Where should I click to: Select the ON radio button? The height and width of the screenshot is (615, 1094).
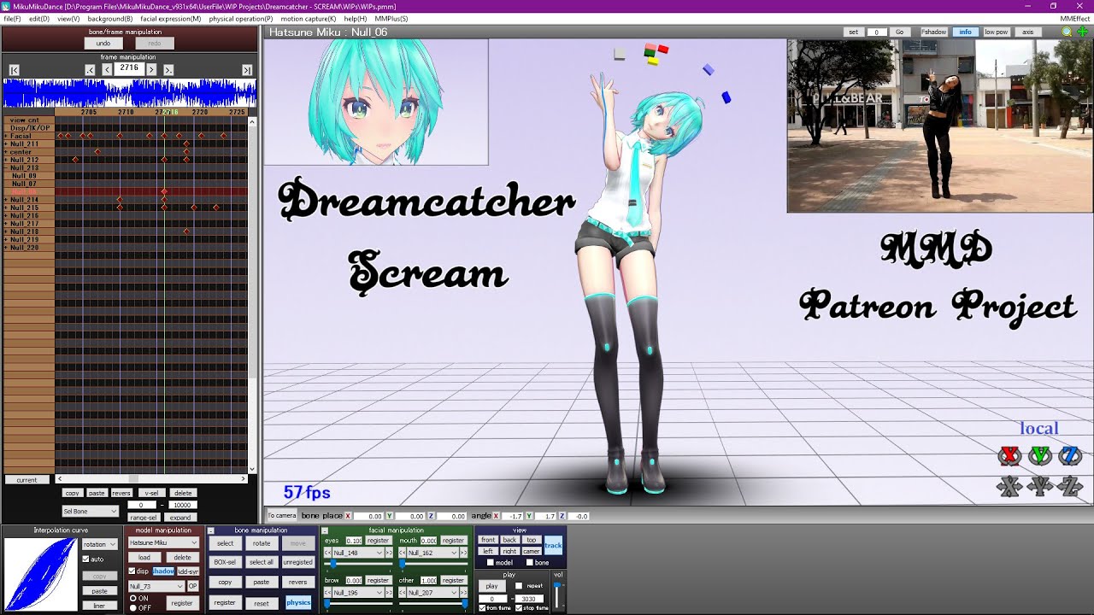pyautogui.click(x=132, y=599)
